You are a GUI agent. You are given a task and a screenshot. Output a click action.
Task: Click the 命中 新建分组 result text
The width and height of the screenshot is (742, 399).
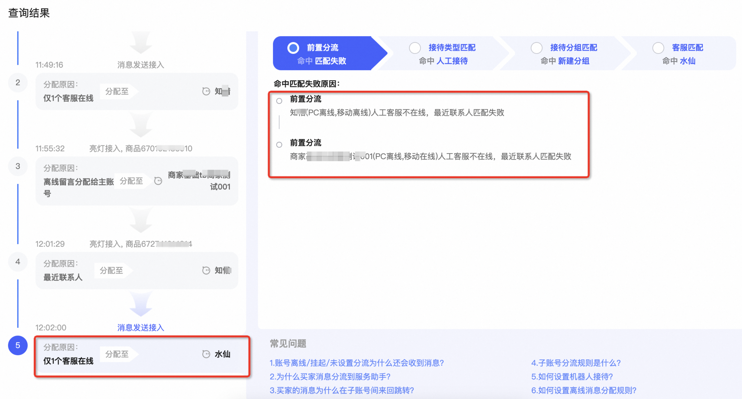tap(565, 61)
